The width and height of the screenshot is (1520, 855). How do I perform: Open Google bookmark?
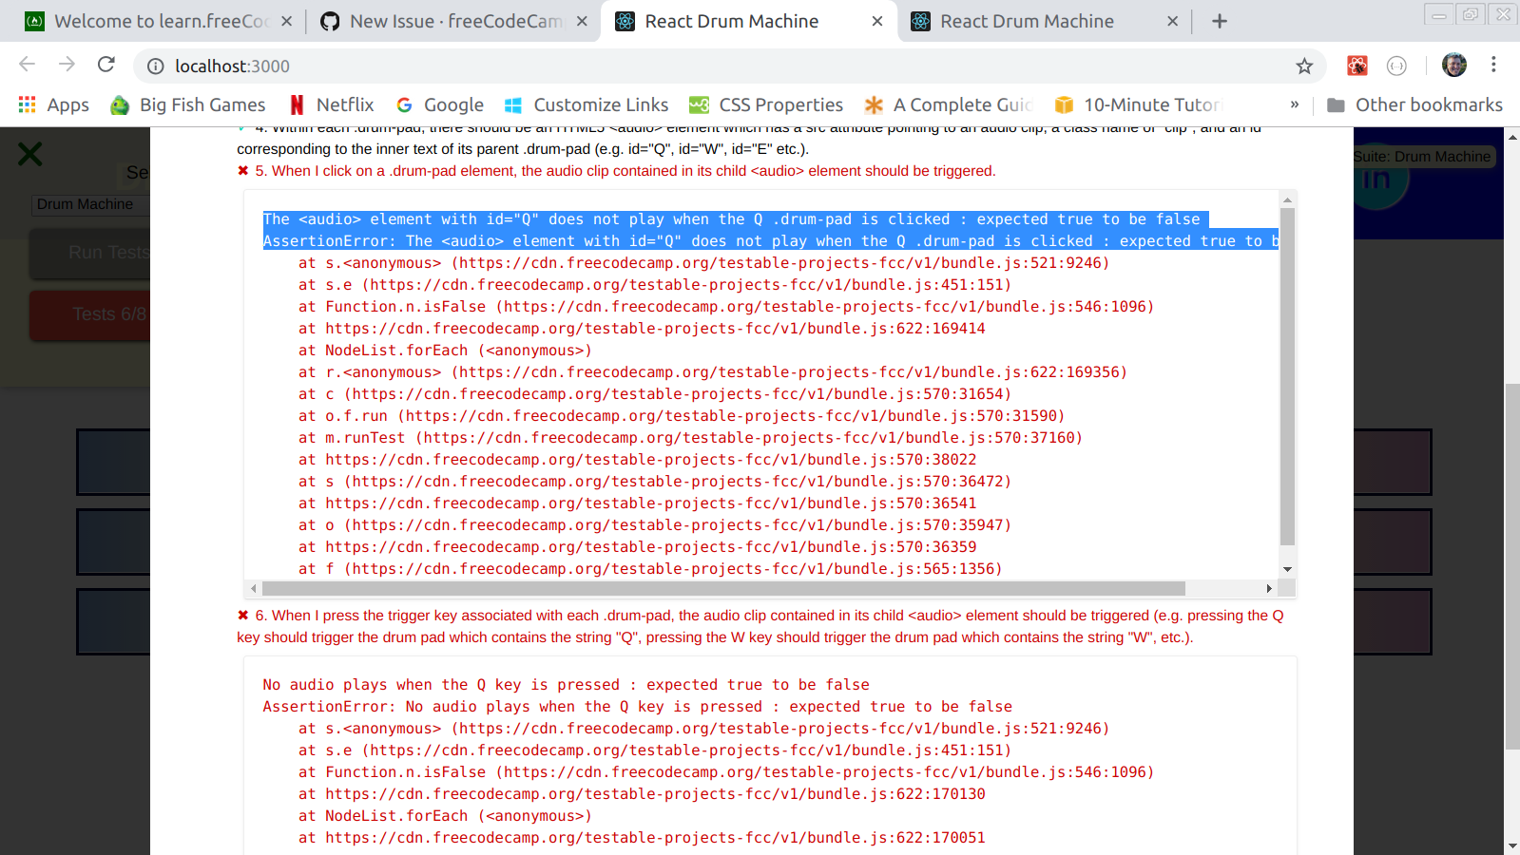(x=440, y=104)
